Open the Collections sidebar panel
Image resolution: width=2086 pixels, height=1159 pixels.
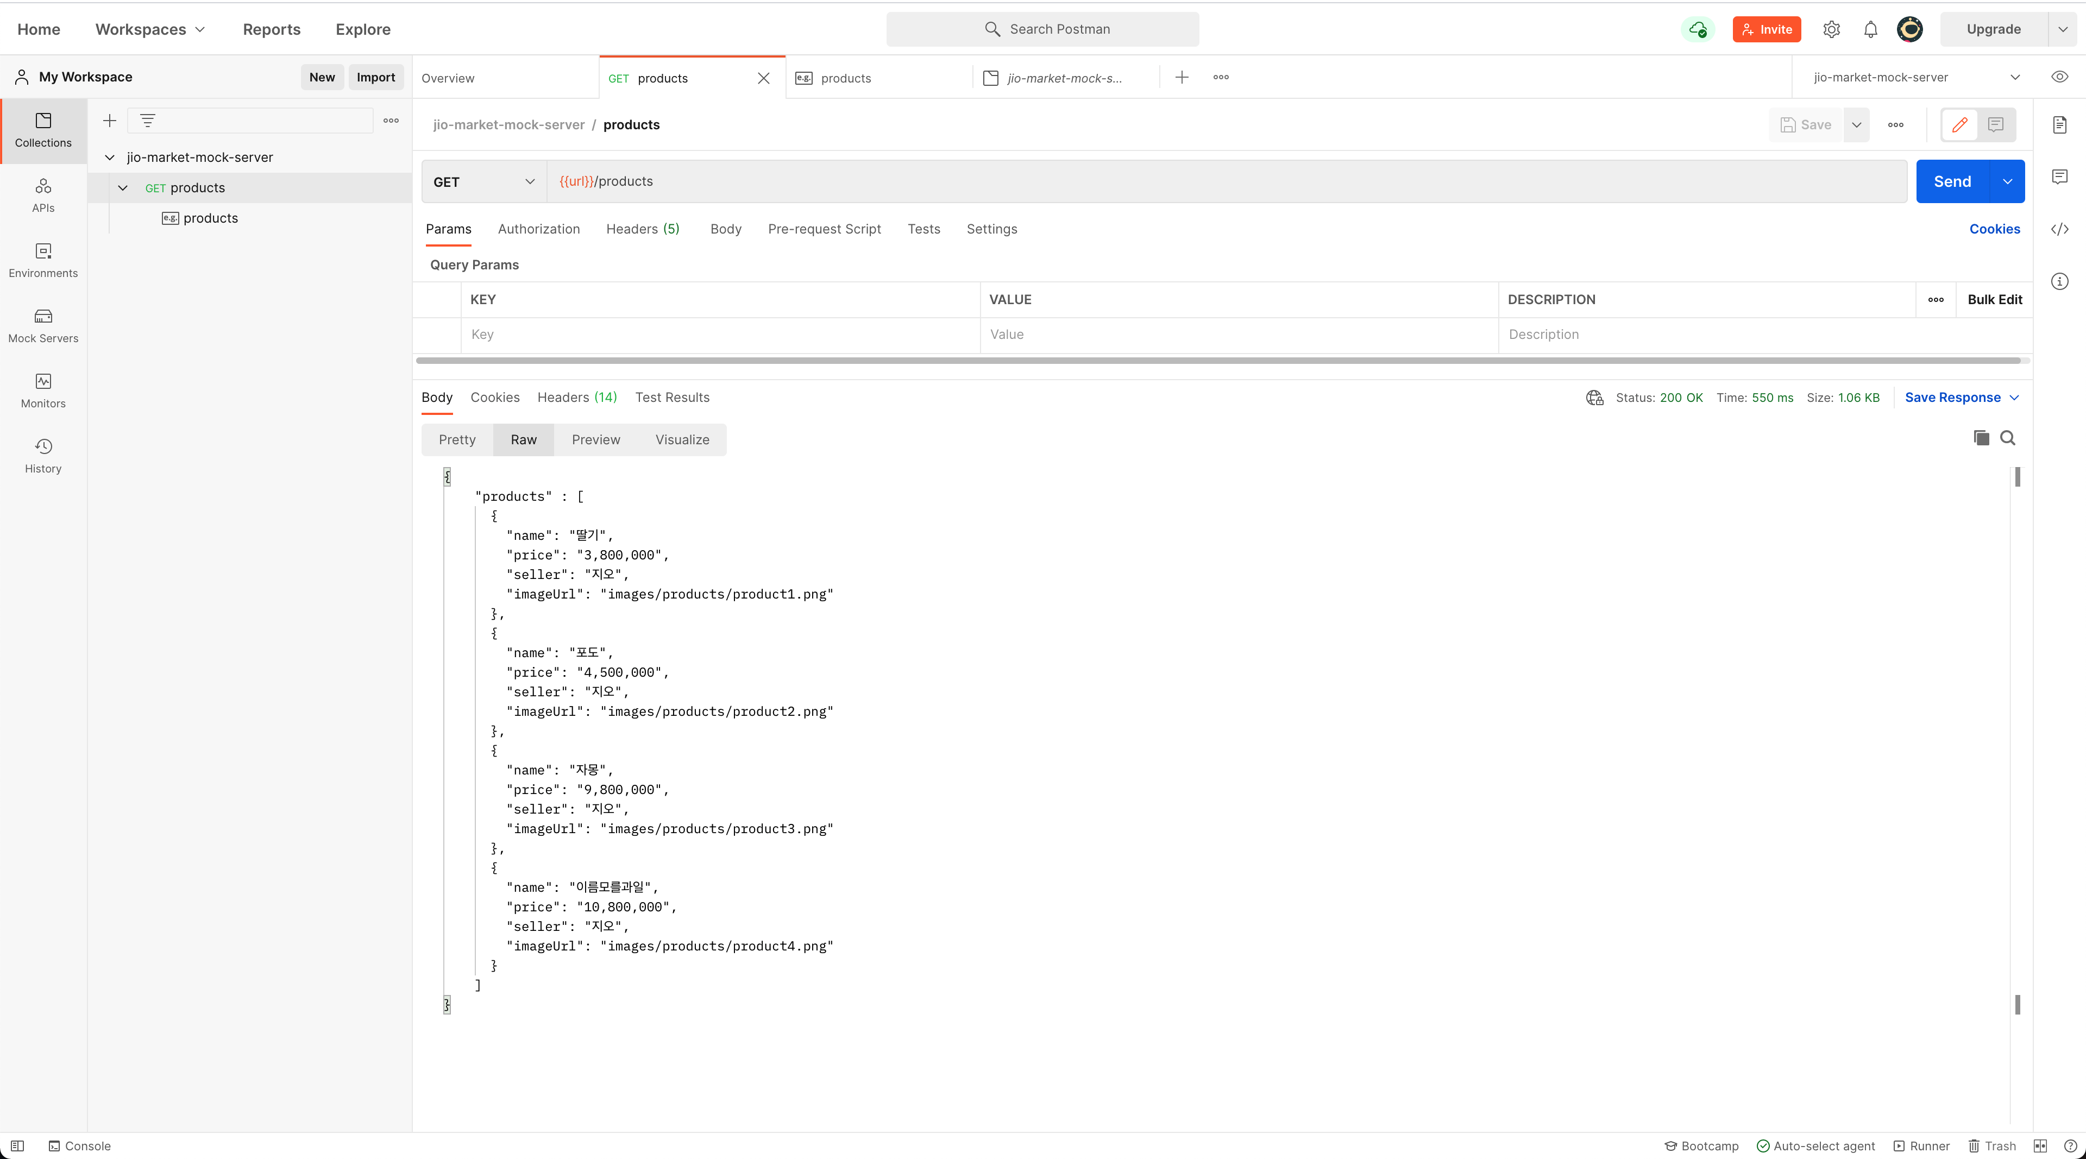[x=43, y=130]
